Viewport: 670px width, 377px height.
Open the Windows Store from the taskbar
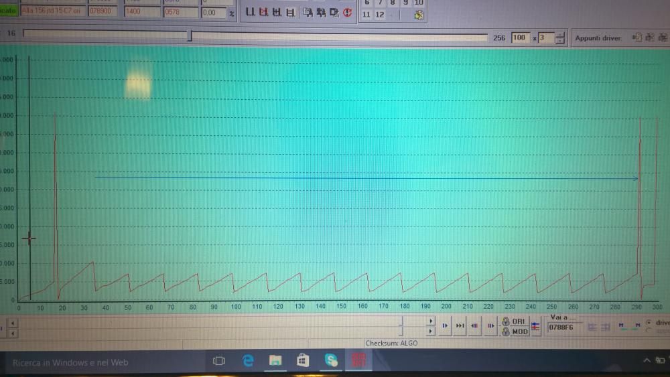[x=303, y=361]
